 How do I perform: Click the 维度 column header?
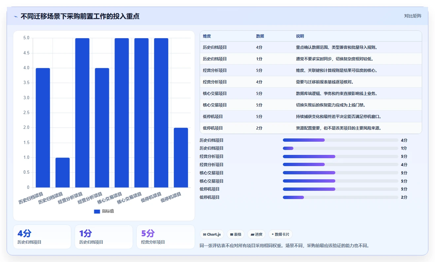(207, 36)
